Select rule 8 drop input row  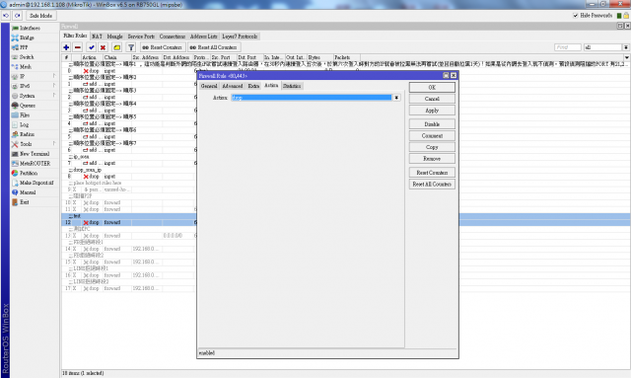pyautogui.click(x=129, y=177)
